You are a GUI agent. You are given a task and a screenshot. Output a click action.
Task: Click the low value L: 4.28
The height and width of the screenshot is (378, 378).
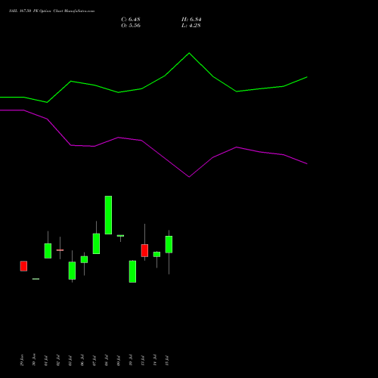coord(191,26)
